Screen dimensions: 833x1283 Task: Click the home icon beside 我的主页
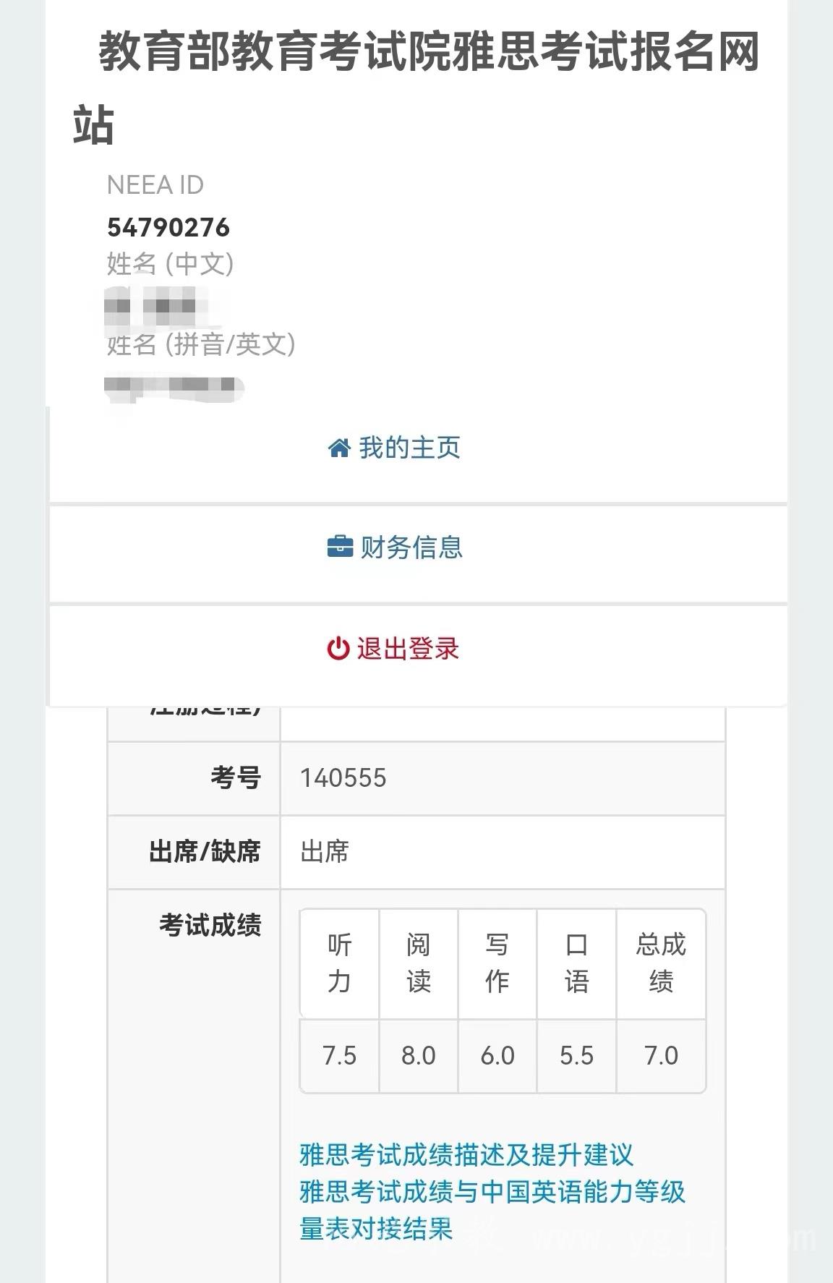click(339, 448)
